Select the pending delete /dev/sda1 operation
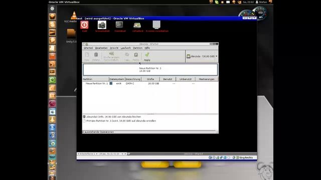The image size is (321, 180). coord(112,116)
